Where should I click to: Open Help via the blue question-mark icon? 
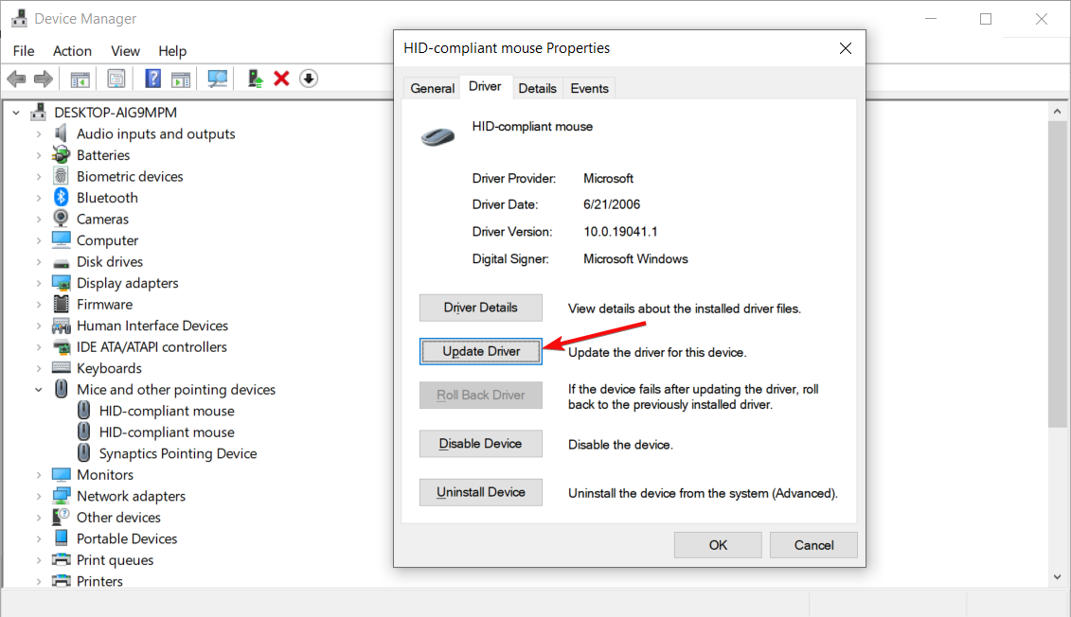pyautogui.click(x=152, y=79)
